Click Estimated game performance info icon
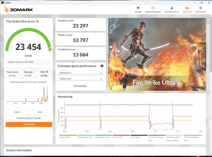 tap(102, 66)
